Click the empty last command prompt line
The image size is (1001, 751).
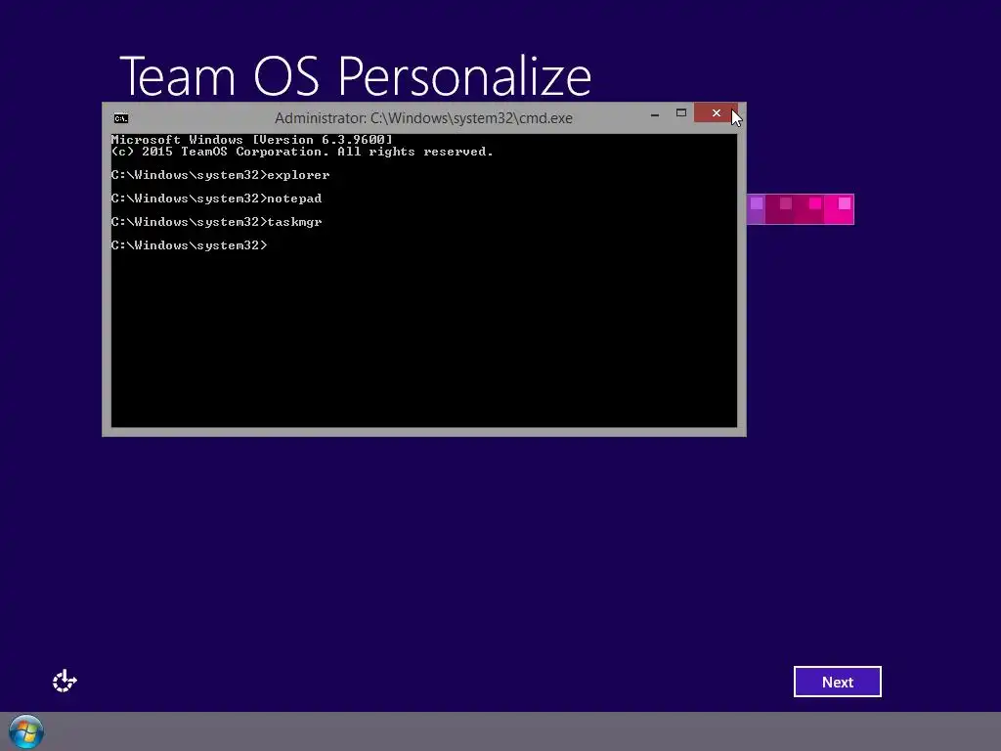[x=189, y=245]
